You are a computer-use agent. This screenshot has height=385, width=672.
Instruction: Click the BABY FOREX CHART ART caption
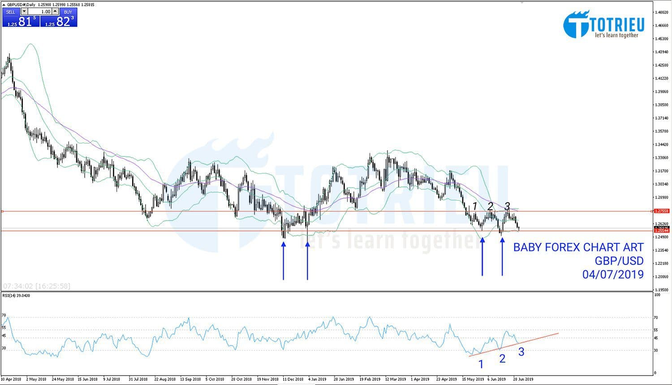[x=578, y=247]
